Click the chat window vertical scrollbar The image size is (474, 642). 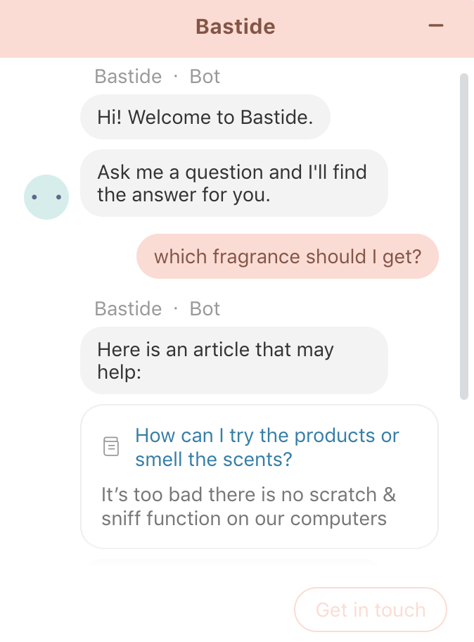tap(463, 237)
